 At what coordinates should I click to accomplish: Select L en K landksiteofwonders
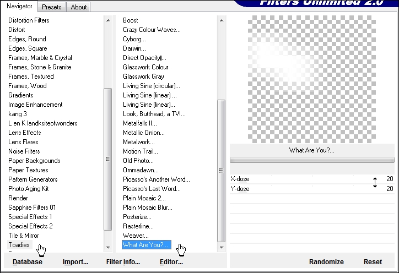(43, 123)
